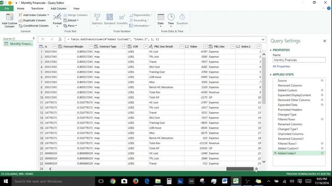Open Word from the taskbar
The height and width of the screenshot is (186, 332).
pyautogui.click(x=225, y=181)
